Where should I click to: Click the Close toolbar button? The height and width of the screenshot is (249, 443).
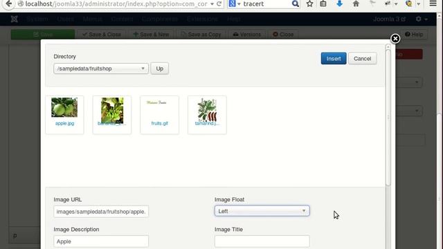pyautogui.click(x=283, y=35)
